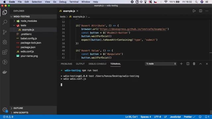
Task: Open the Extensions view
Action: tap(5, 52)
